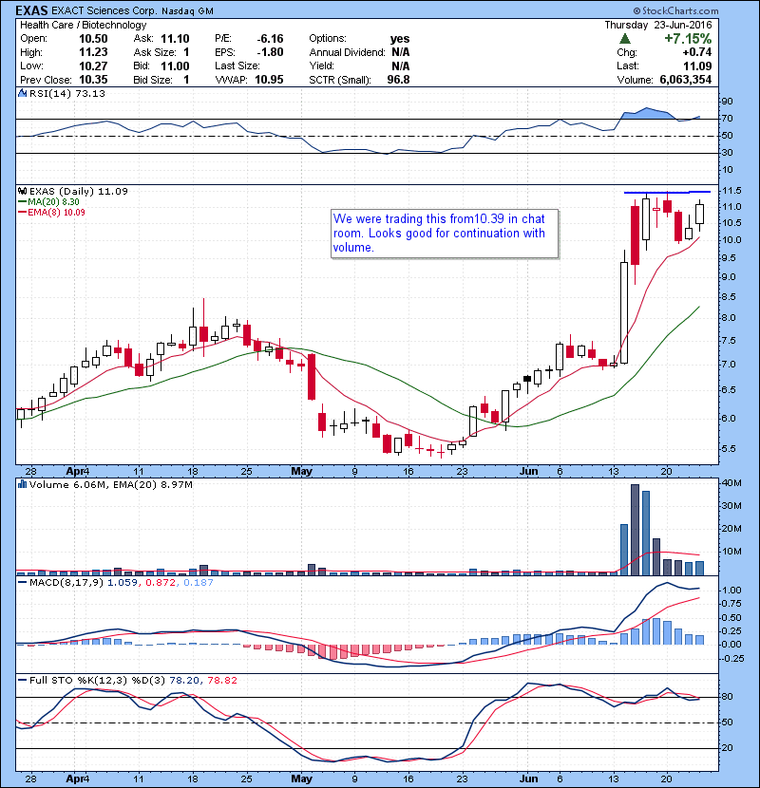
Task: Click the Ask price 11.10
Action: 175,39
